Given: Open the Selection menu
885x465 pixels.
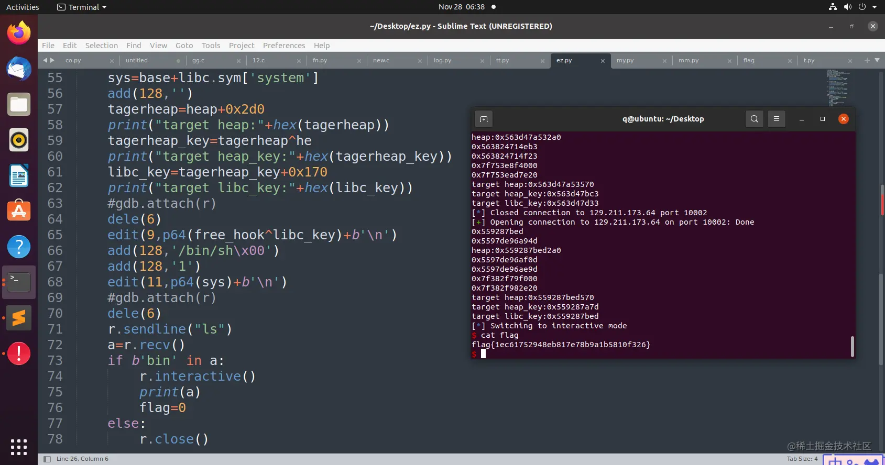Looking at the screenshot, I should (102, 46).
